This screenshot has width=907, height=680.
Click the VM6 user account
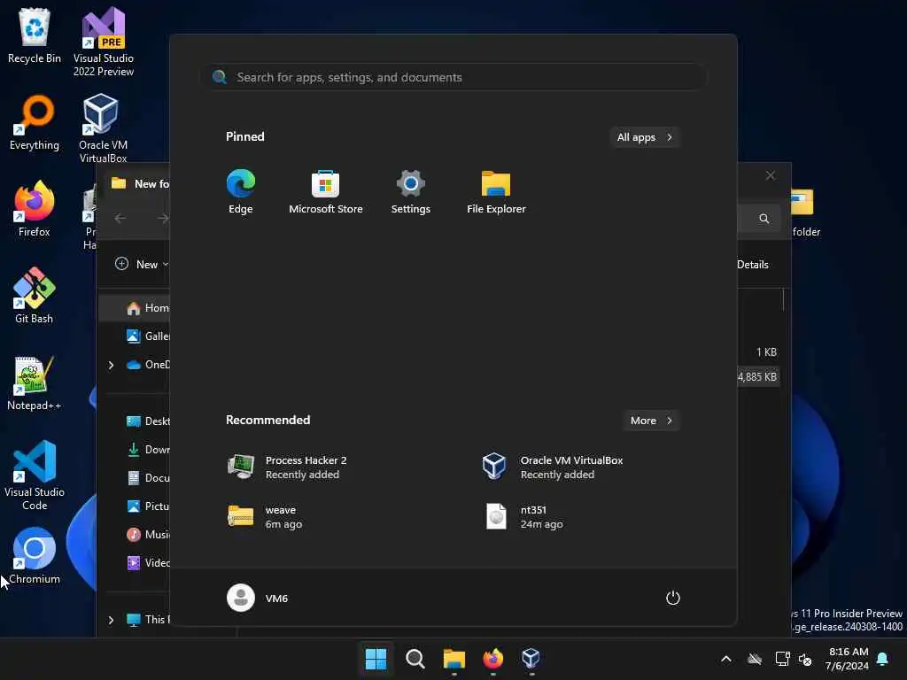258,598
